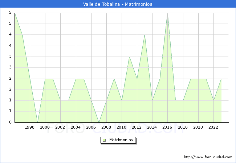Click the 2002 x-axis year label
The height and width of the screenshot is (163, 236).
coord(60,127)
